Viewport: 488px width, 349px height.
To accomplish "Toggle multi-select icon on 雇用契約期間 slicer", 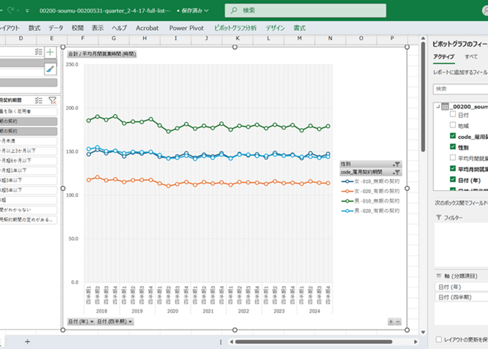I will pyautogui.click(x=39, y=100).
